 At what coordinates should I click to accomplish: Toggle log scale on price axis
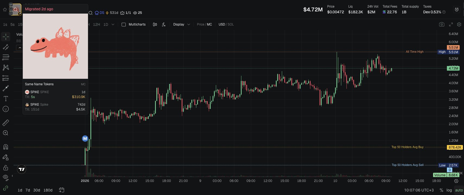pyautogui.click(x=449, y=190)
